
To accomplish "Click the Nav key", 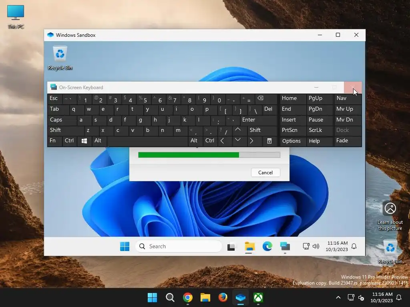I will pyautogui.click(x=348, y=98).
